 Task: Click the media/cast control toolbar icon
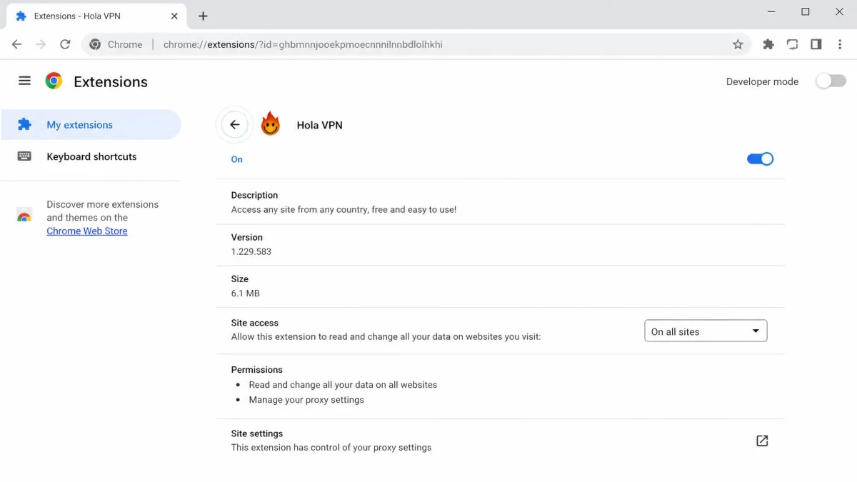pos(792,44)
